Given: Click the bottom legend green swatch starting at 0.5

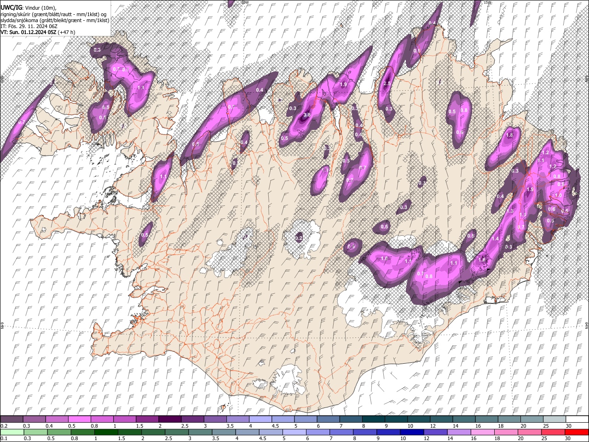Looking at the screenshot, I should (x=59, y=432).
